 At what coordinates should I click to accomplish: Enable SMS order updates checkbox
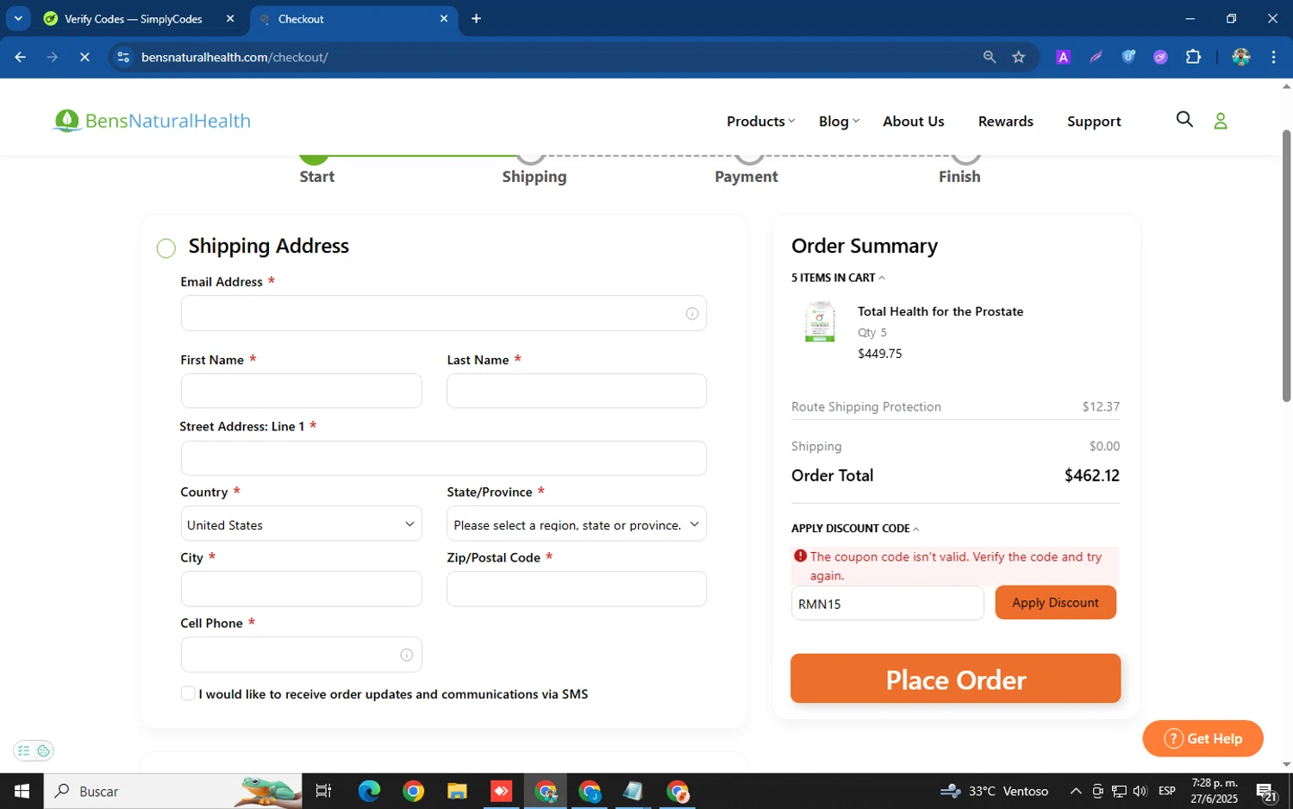point(188,693)
